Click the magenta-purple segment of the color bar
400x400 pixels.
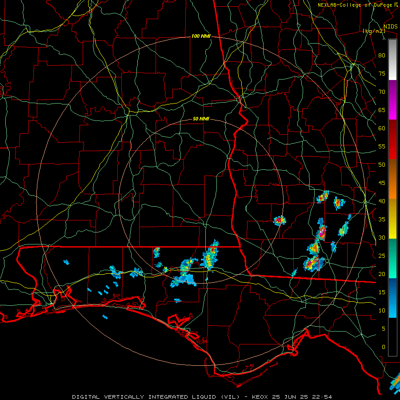392,100
